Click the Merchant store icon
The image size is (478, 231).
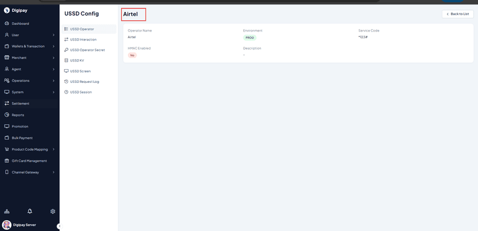[7, 57]
